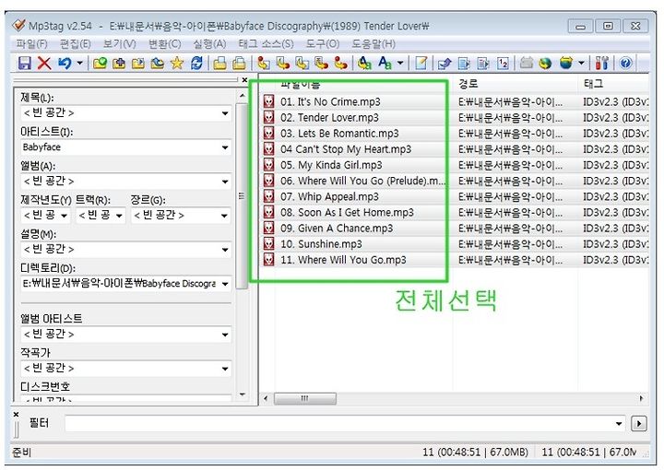664x470 pixels.
Task: Expand the 디렉토리(D) directory dropdown
Action: point(225,284)
